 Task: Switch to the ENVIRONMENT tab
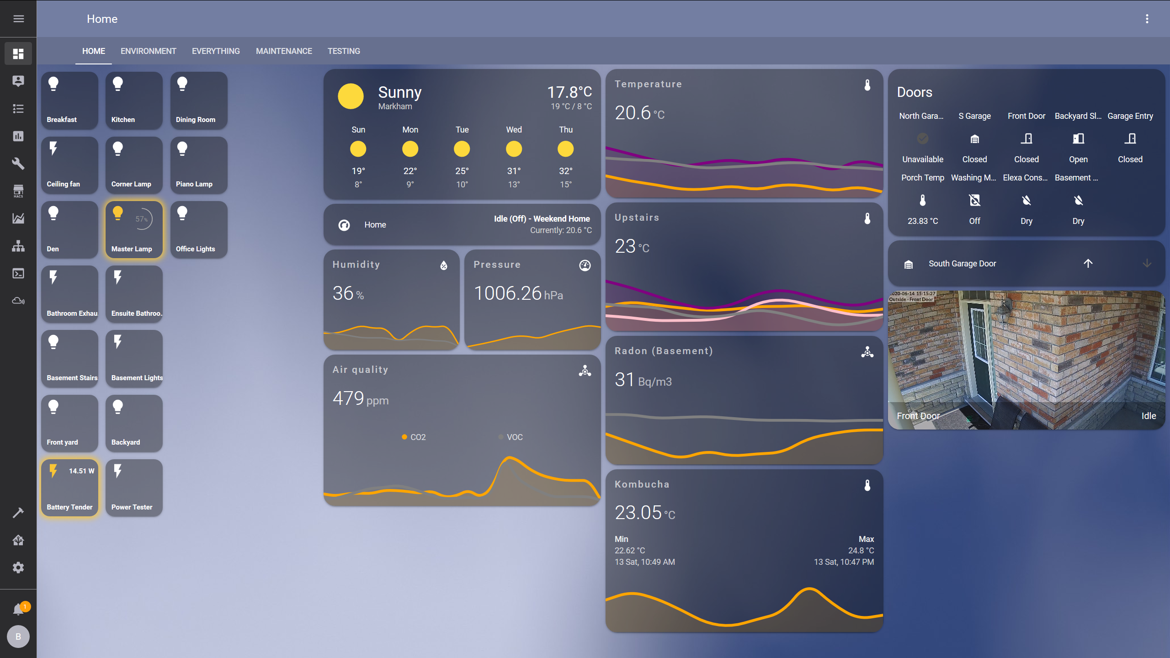pyautogui.click(x=148, y=51)
